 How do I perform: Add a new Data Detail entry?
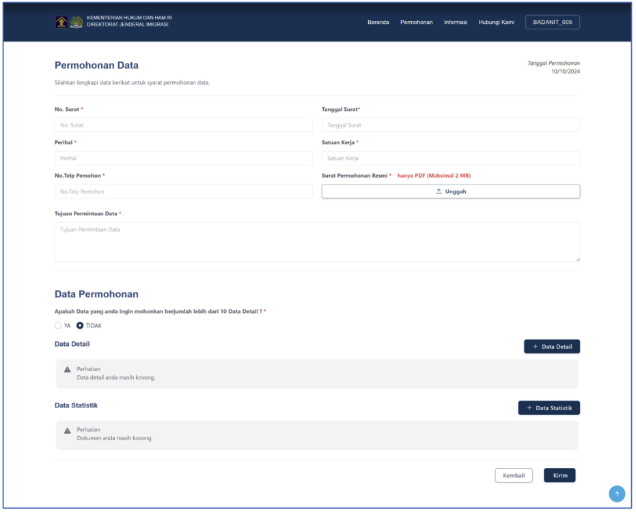coord(552,347)
